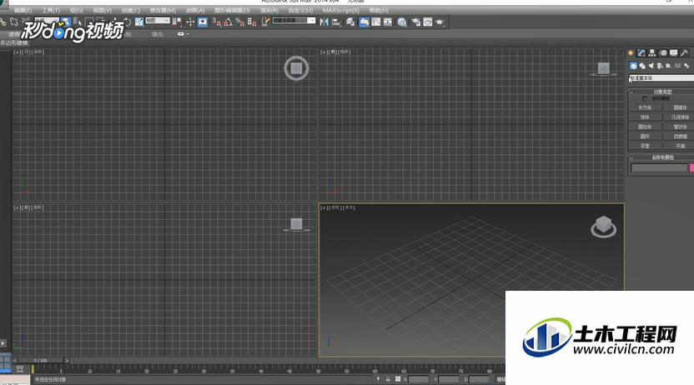Click the 长方体 box button
694x385 pixels.
[x=645, y=107]
